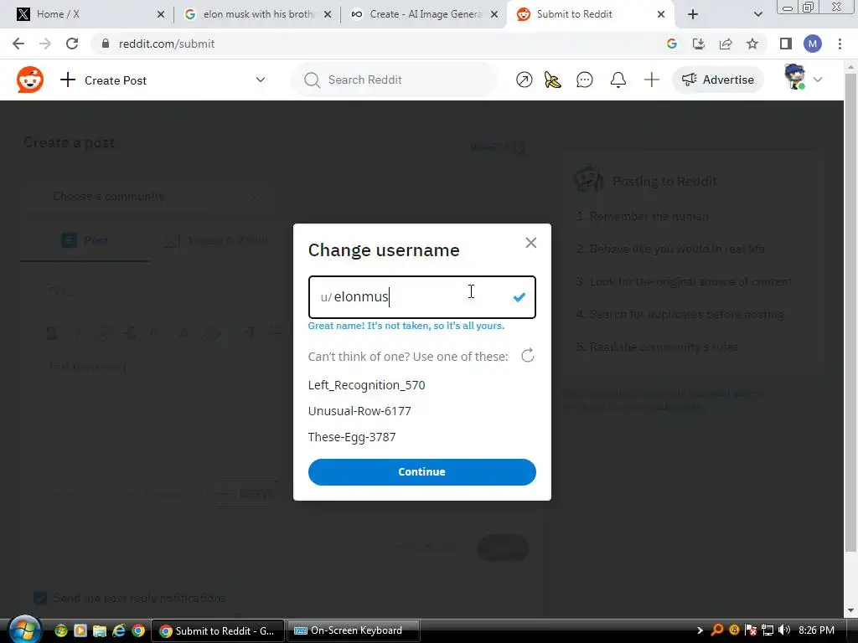Close the Change username dialog

coord(530,243)
